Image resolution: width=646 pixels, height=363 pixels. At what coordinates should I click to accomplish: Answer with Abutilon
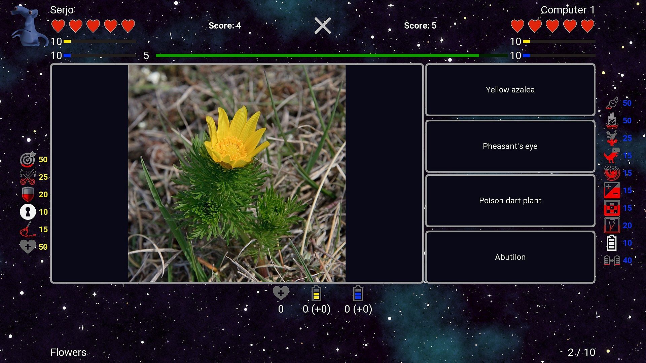tap(510, 257)
